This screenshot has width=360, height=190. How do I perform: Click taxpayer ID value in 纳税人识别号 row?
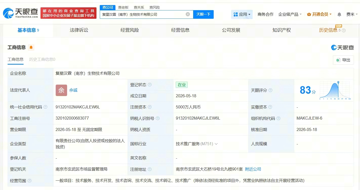tap(198, 118)
